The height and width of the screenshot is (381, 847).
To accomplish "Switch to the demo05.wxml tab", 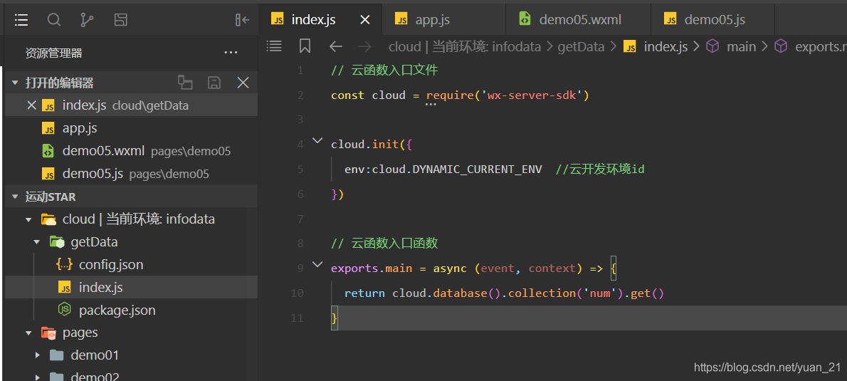I will (x=579, y=19).
